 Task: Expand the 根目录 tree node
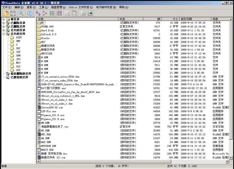coord(4,19)
